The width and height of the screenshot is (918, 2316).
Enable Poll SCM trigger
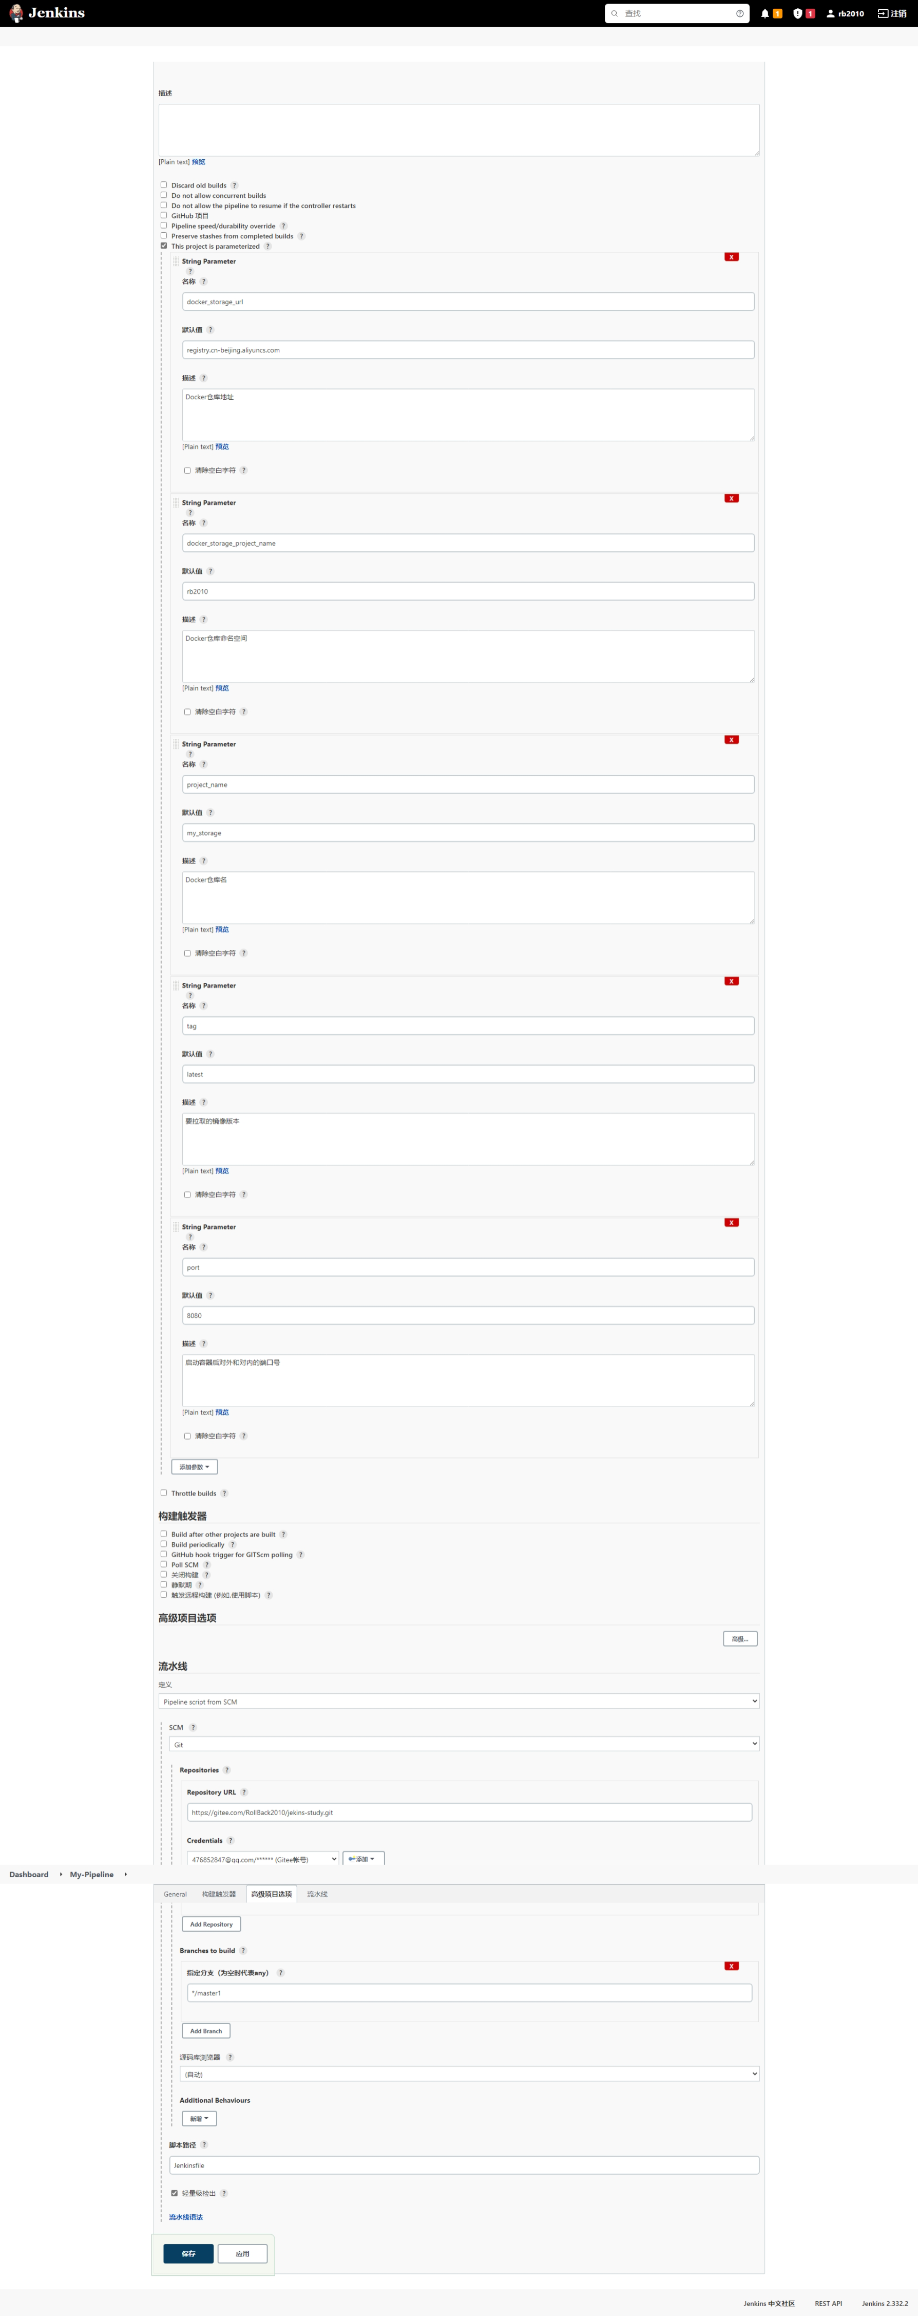pyautogui.click(x=163, y=1564)
